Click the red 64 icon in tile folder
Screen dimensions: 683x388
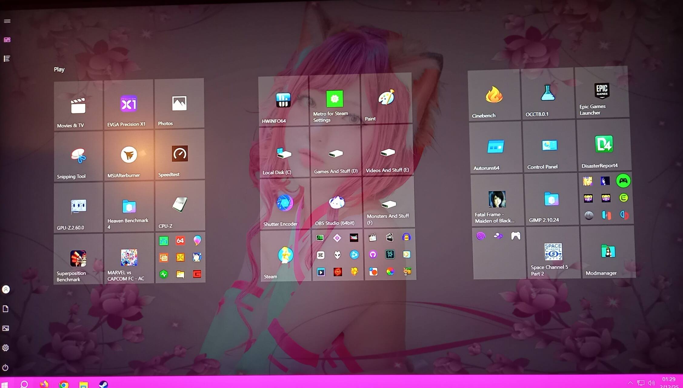tap(180, 241)
